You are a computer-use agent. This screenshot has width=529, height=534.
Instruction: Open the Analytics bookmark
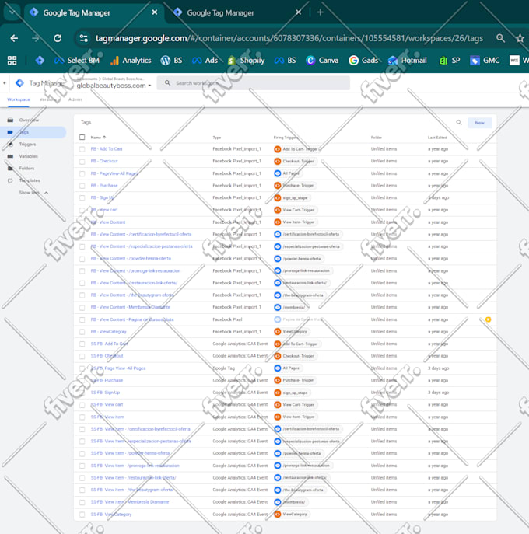tap(131, 61)
